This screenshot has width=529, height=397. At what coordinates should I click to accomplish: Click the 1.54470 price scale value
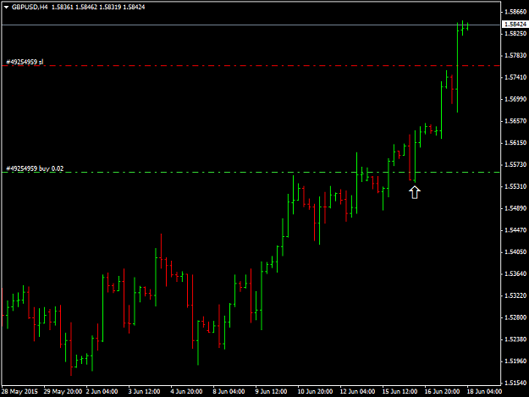click(515, 230)
